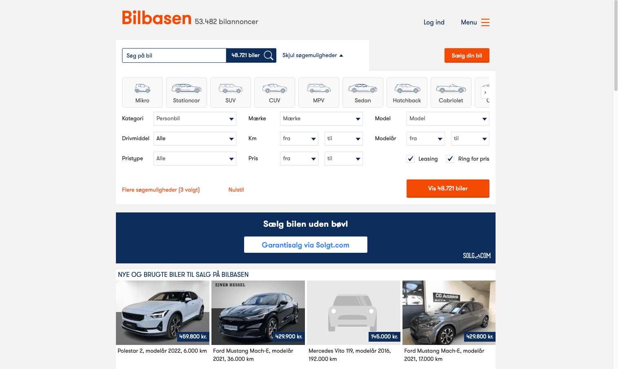Image resolution: width=618 pixels, height=369 pixels.
Task: Open the Pristype dropdown
Action: tap(195, 159)
